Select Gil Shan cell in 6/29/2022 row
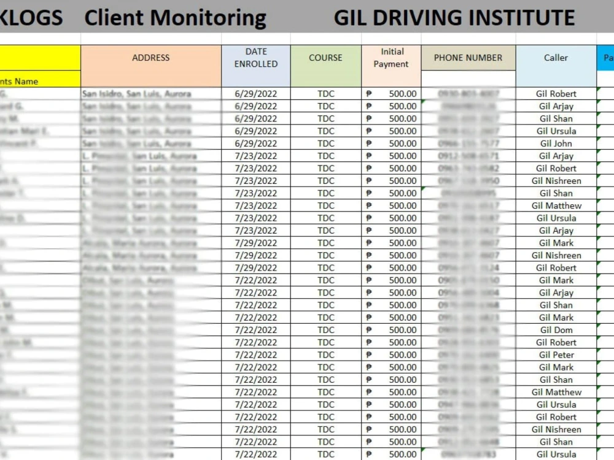The image size is (614, 460). pos(556,118)
